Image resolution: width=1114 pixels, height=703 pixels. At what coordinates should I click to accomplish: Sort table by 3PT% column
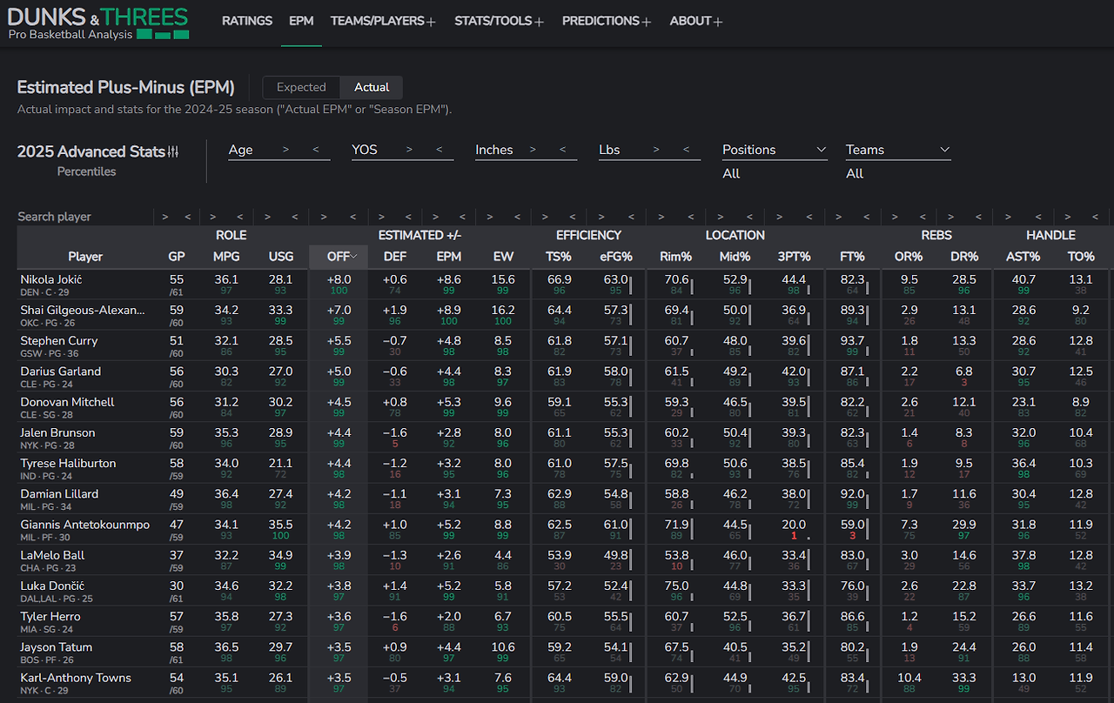(x=794, y=257)
